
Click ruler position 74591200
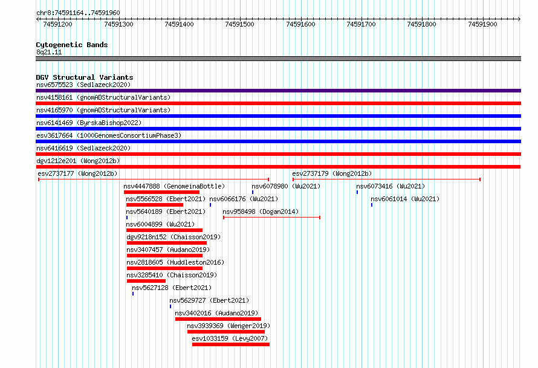coord(57,24)
